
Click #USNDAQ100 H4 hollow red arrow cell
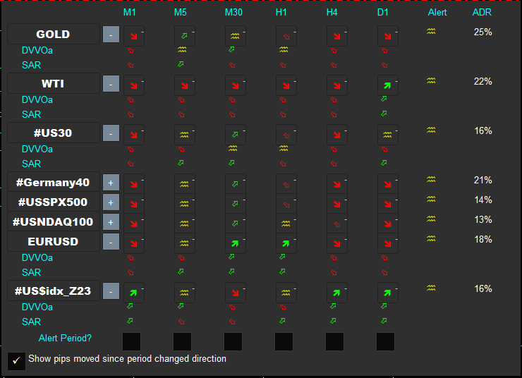click(337, 224)
